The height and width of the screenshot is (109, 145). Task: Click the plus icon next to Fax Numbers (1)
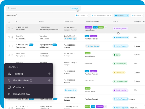pos(49,81)
